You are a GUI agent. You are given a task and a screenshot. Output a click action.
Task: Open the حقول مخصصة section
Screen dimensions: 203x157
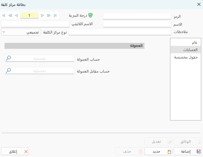point(186,57)
